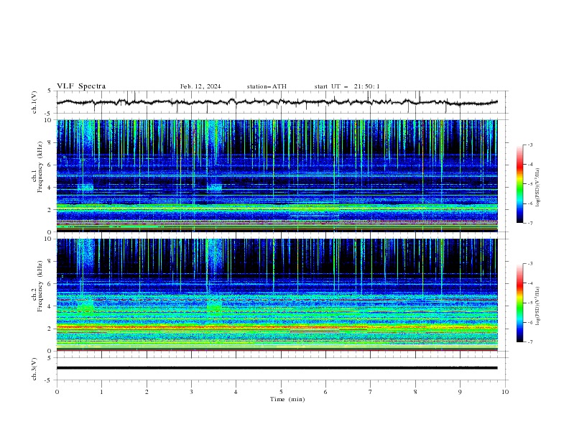Screen dimensions: 569x440
Task: Select the "start UT = 21:50:1" text
Action: pos(347,86)
